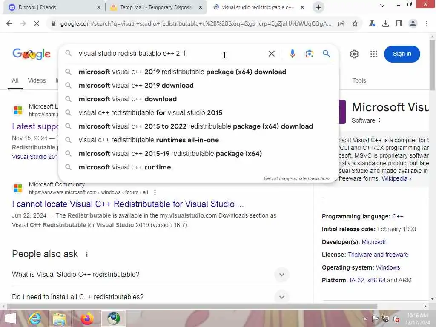Click the Sign in button

pyautogui.click(x=402, y=54)
